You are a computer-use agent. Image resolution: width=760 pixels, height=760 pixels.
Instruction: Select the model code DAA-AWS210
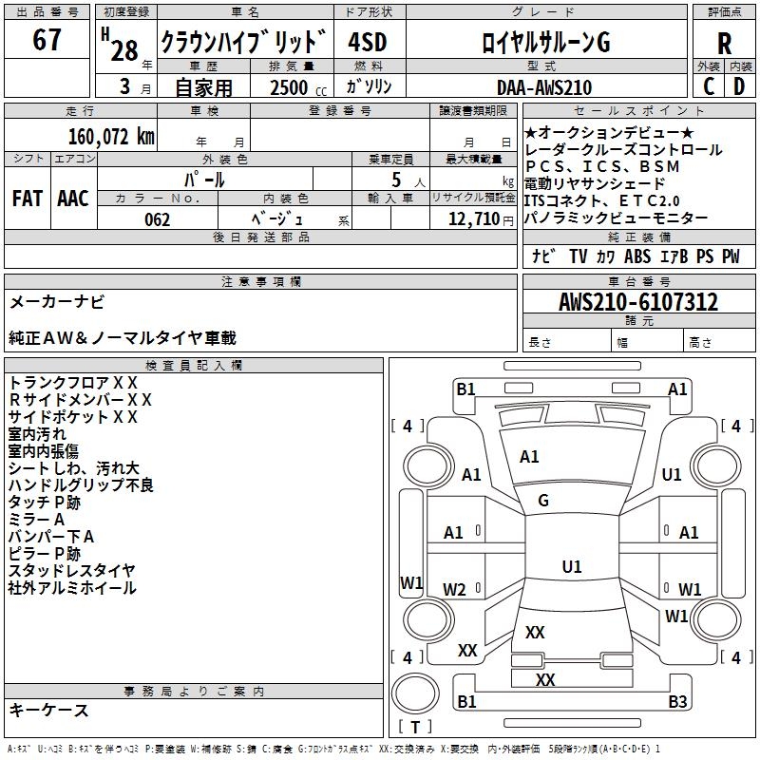[544, 87]
